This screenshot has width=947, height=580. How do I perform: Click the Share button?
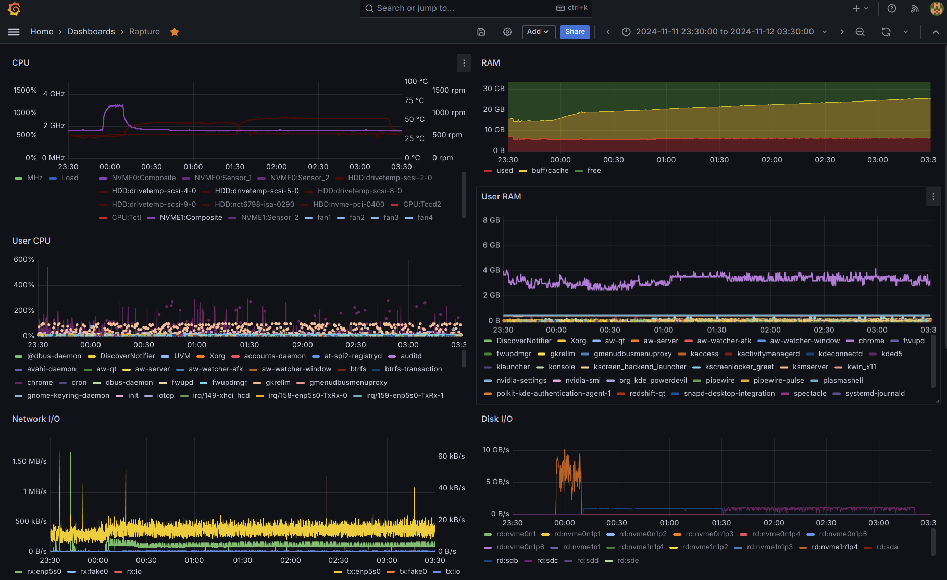(x=575, y=32)
